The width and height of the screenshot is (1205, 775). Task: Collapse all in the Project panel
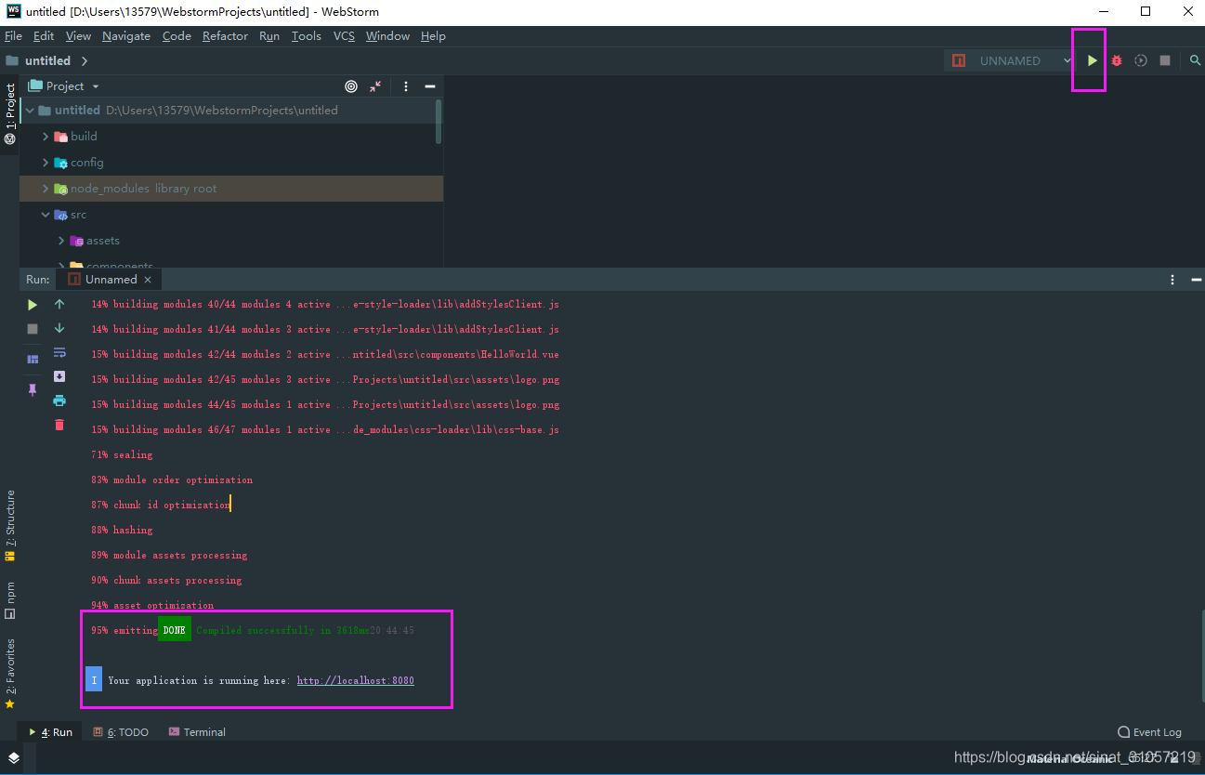pyautogui.click(x=375, y=85)
